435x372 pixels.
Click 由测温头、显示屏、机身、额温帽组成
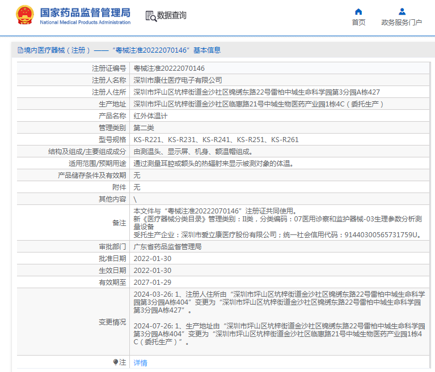point(193,152)
